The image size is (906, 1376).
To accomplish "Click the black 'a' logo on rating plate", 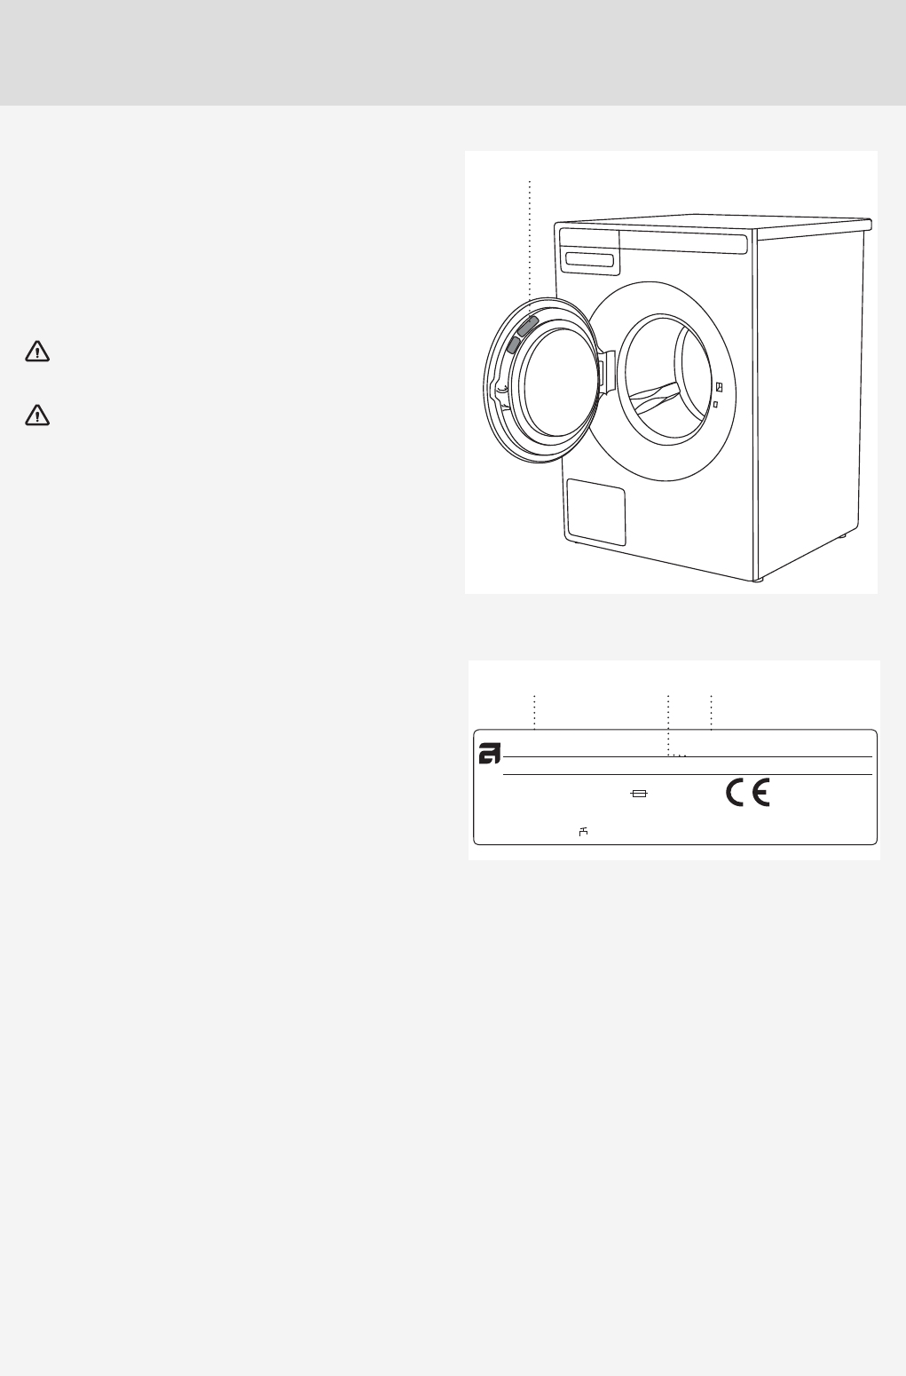I will (x=490, y=754).
